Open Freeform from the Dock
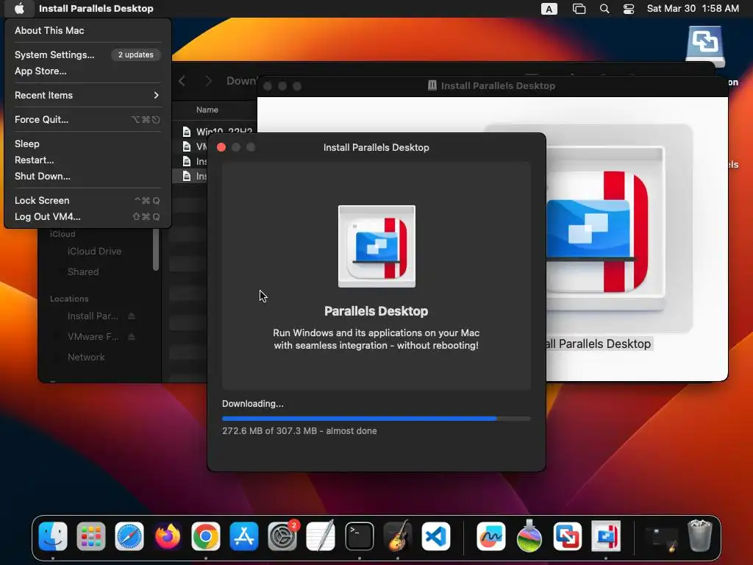The height and width of the screenshot is (565, 753). tap(490, 536)
